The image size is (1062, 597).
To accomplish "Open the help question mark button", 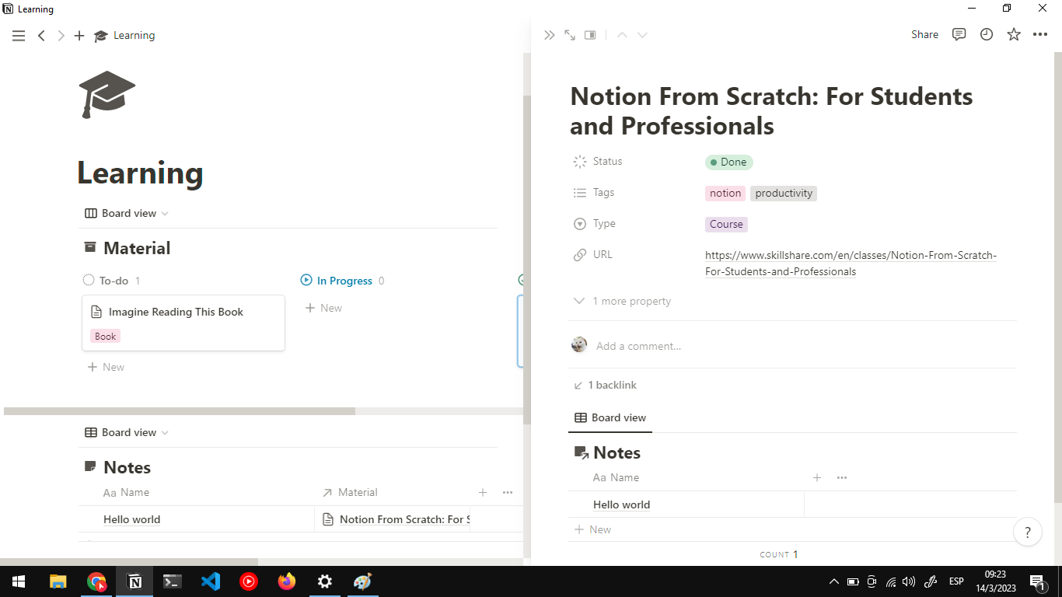I will tap(1028, 532).
